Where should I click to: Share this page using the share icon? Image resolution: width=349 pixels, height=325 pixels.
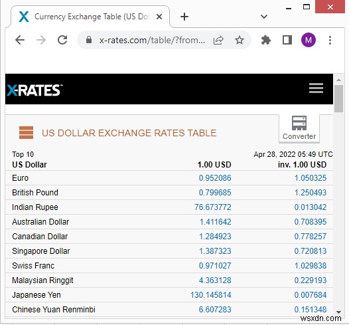click(x=218, y=41)
